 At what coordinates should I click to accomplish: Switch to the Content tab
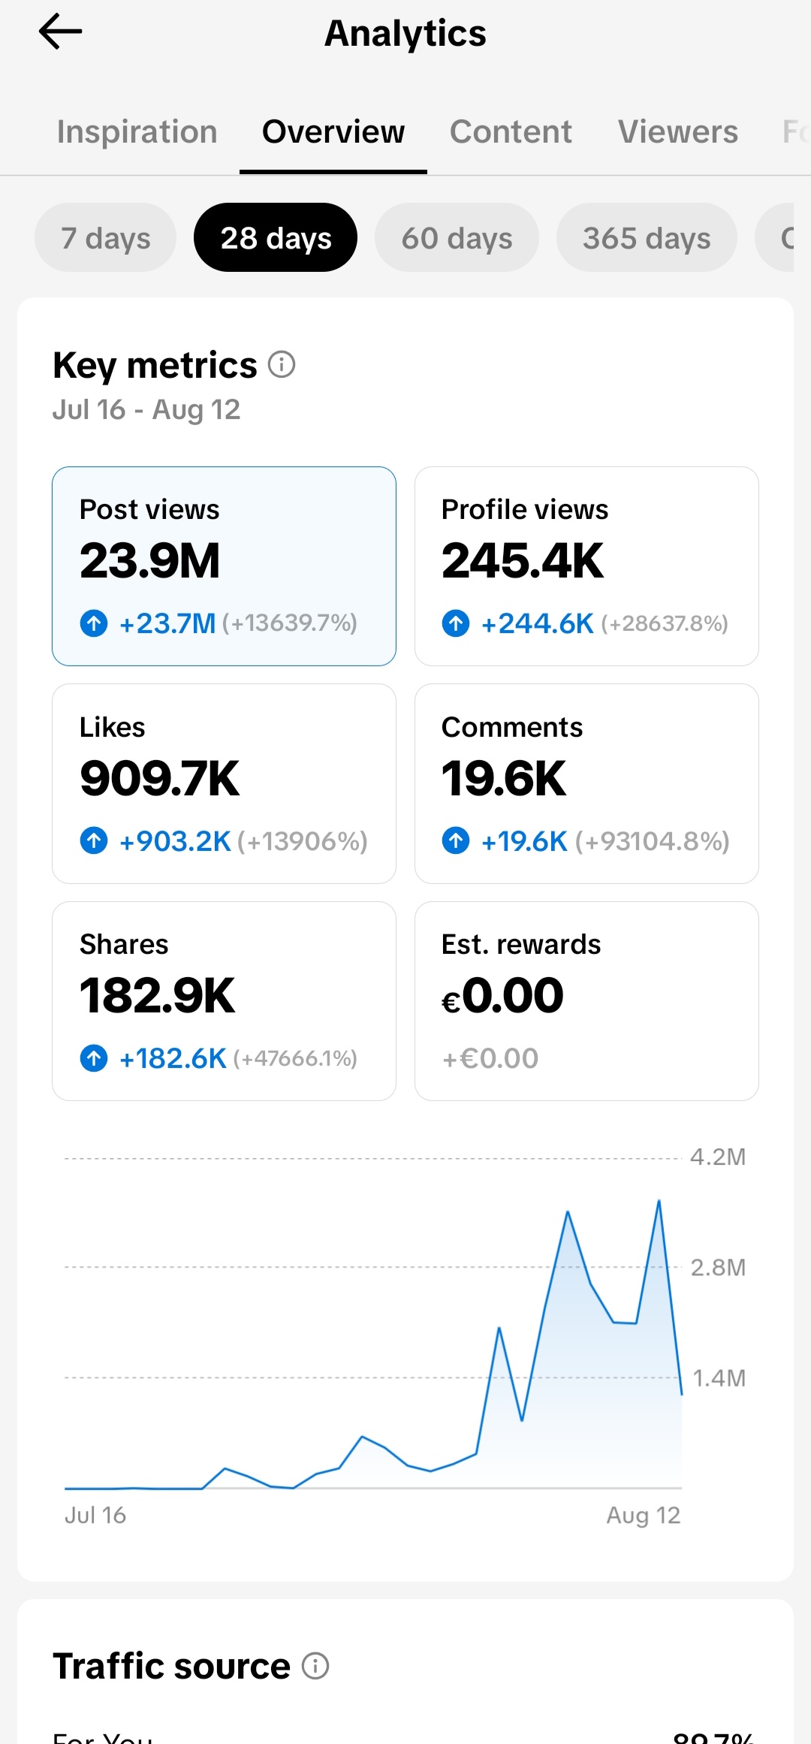click(511, 131)
